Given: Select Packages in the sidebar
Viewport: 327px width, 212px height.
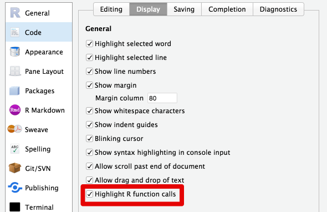Looking at the screenshot, I should [x=39, y=91].
